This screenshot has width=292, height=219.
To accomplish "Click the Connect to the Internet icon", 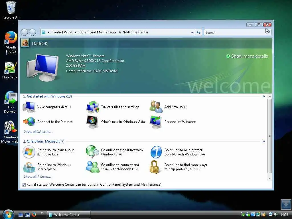I will (x=29, y=121).
